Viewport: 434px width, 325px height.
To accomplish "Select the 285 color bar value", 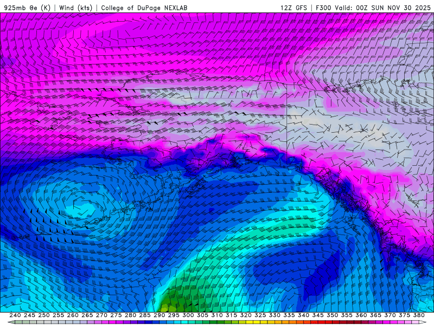I will tap(145, 315).
